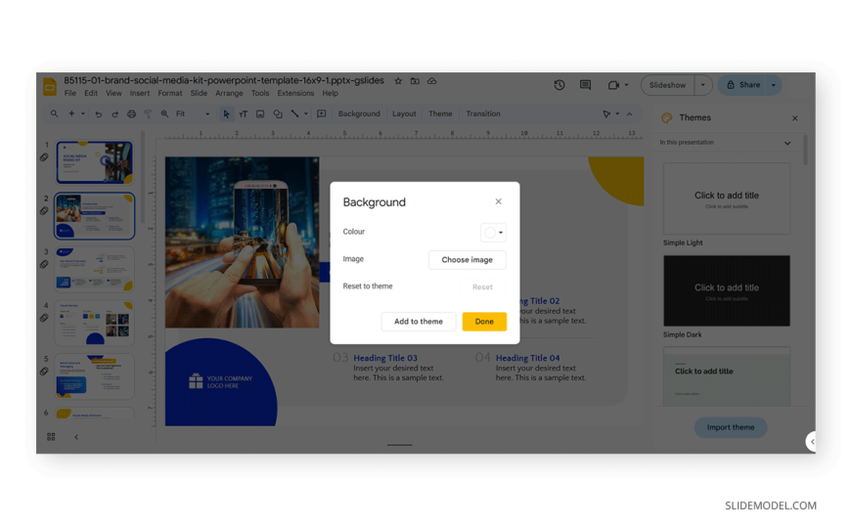The image size is (851, 527).
Task: Select the Simple Dark theme thumbnail
Action: [x=726, y=291]
